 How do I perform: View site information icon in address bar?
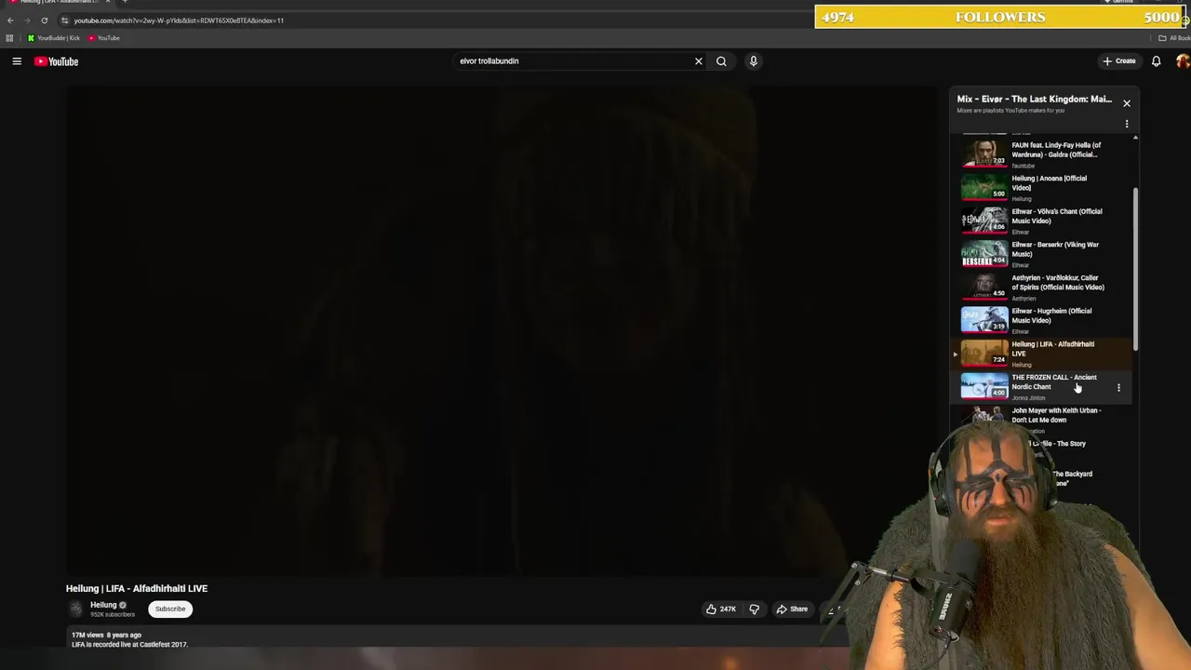click(x=64, y=20)
